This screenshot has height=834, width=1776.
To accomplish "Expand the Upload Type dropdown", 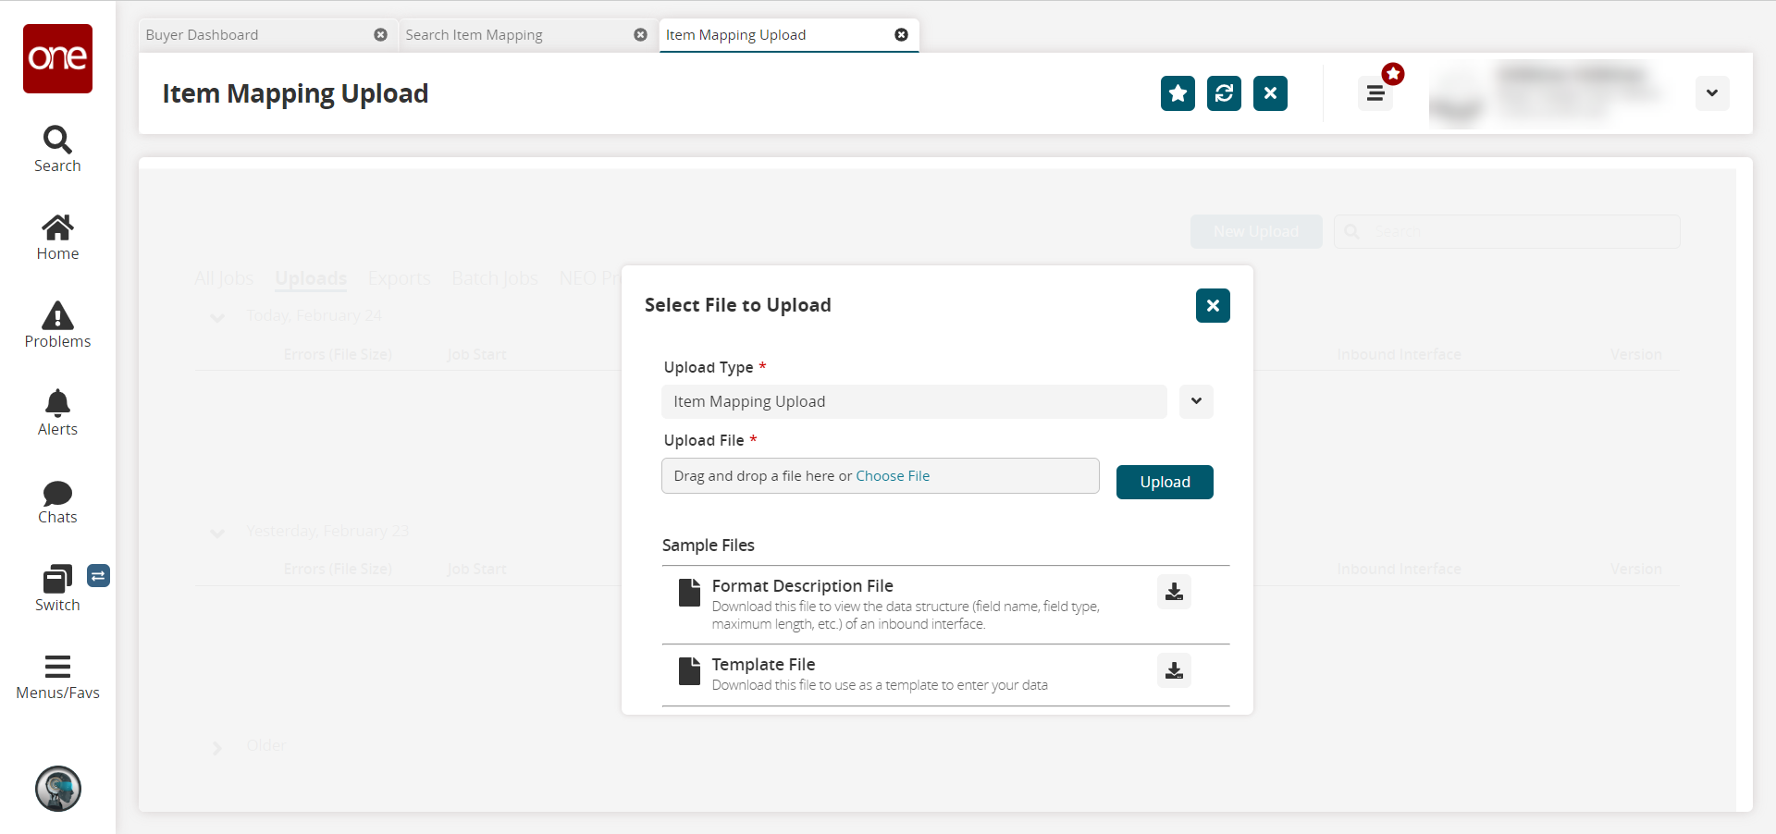I will click(x=1196, y=401).
